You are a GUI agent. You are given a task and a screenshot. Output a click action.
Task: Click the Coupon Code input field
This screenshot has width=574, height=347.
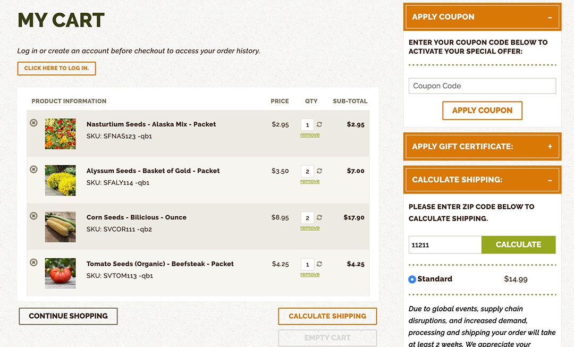point(482,86)
